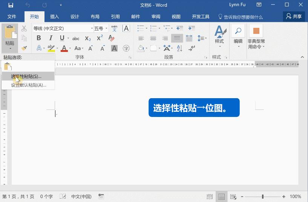The image size is (308, 202).
Task: Switch to the 布局 Layout tab
Action: click(x=95, y=17)
